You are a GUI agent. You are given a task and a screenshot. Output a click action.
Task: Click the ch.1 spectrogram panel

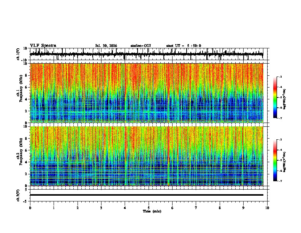147,93
